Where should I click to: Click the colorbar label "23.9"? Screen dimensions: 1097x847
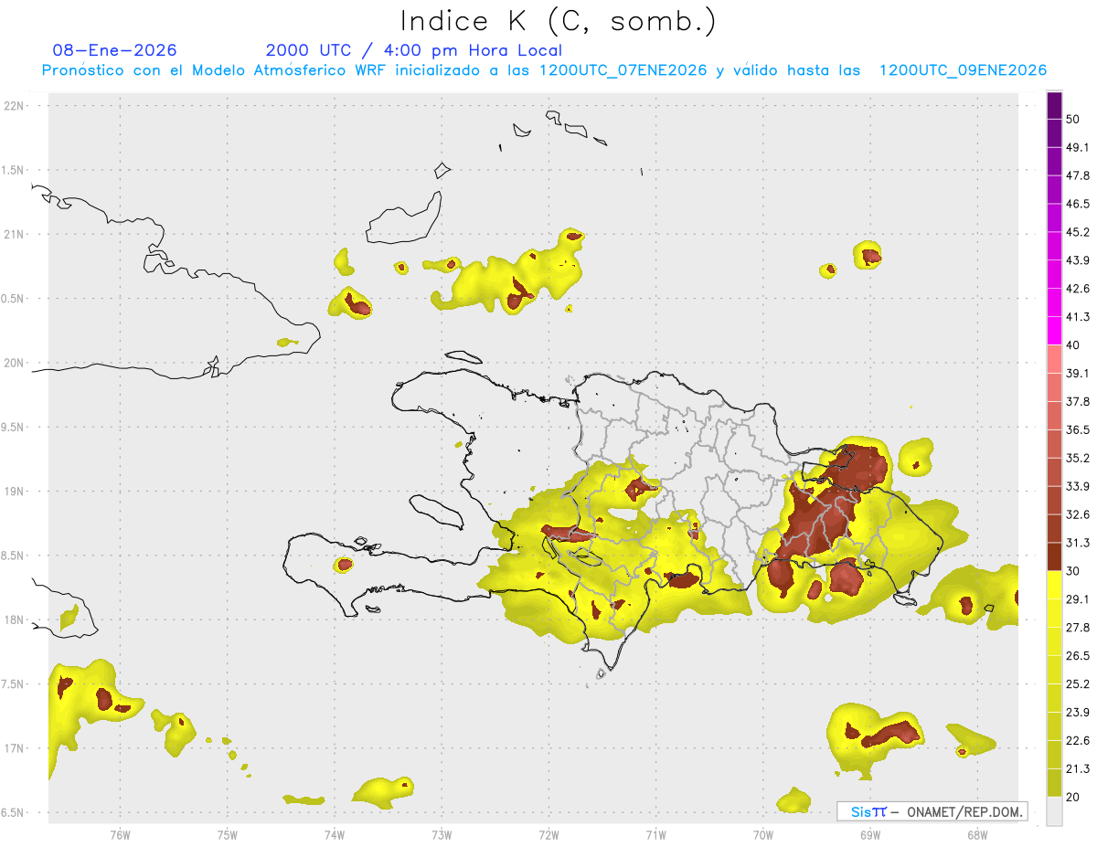coord(1078,712)
